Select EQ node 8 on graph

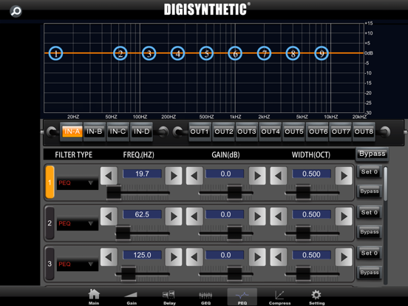pos(293,53)
